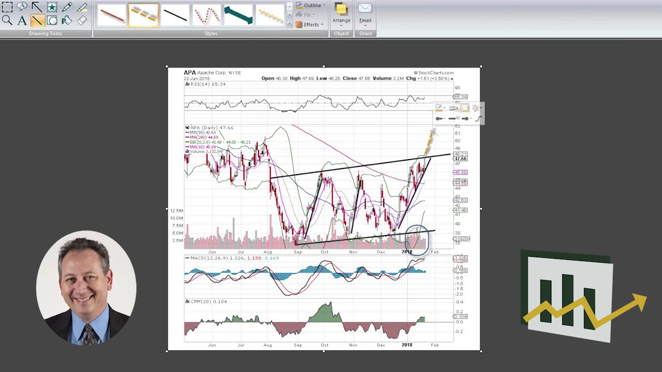The image size is (662, 372).
Task: Click the top-left canvas selection handle
Action: (x=167, y=67)
